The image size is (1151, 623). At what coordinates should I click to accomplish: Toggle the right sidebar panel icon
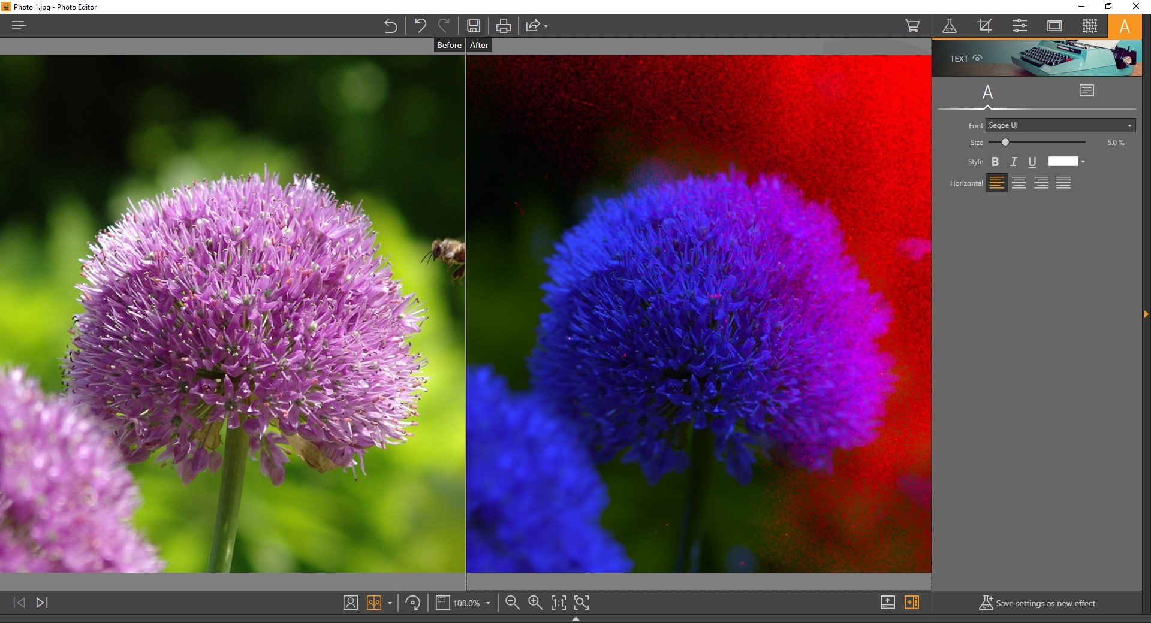pos(912,603)
